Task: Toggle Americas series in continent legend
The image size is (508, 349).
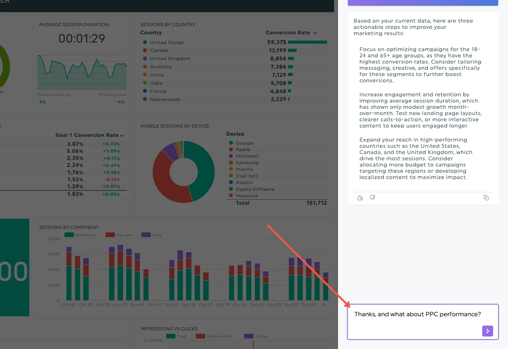Action: tap(80, 235)
